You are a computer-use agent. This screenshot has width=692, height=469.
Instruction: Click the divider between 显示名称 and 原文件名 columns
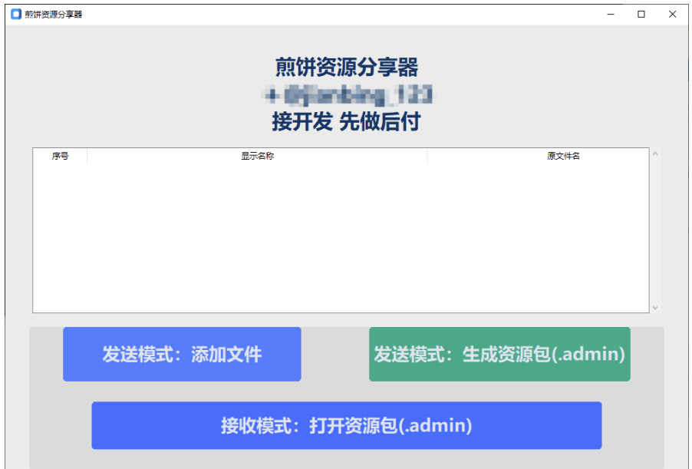point(427,156)
